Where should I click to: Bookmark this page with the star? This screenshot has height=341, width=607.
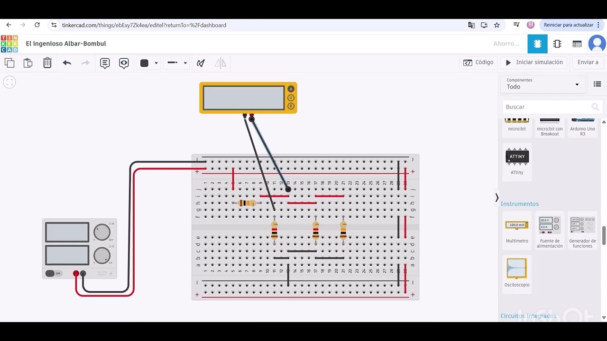(497, 25)
